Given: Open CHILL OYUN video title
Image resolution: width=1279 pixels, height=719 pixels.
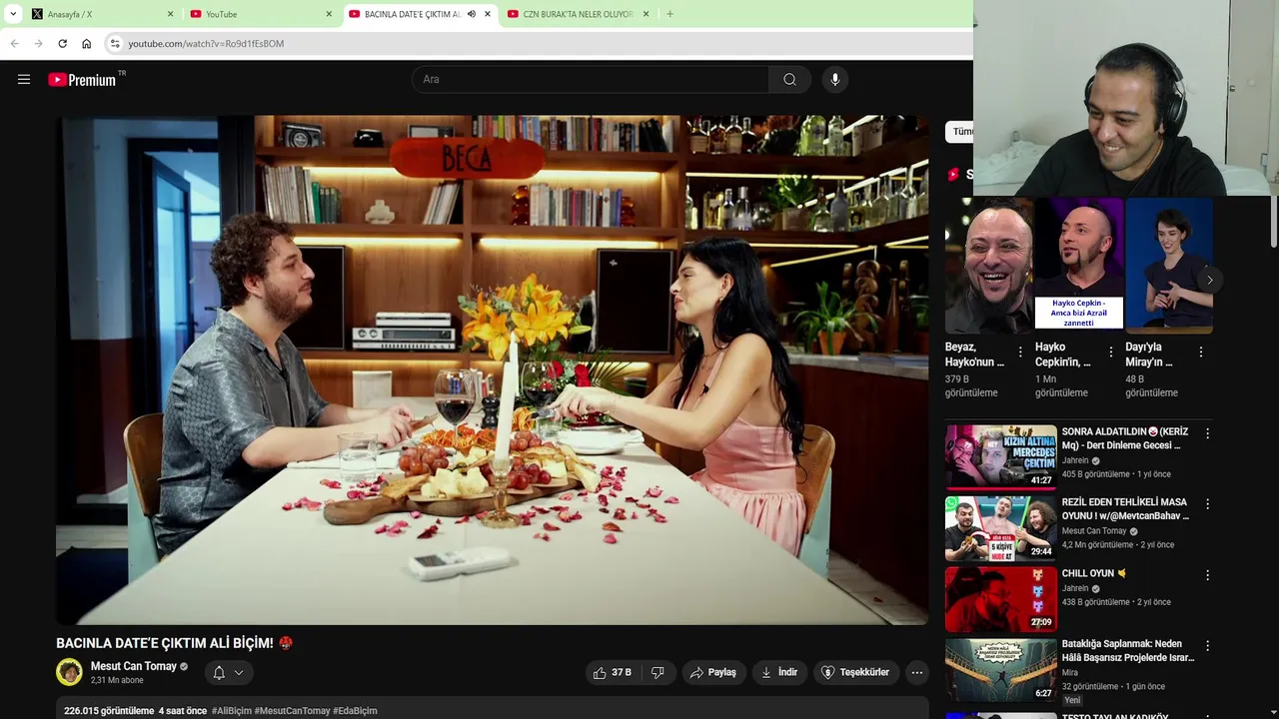Looking at the screenshot, I should point(1094,574).
